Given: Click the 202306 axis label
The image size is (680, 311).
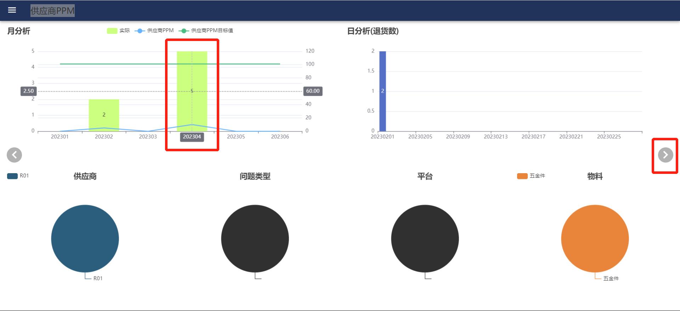Looking at the screenshot, I should tap(280, 137).
